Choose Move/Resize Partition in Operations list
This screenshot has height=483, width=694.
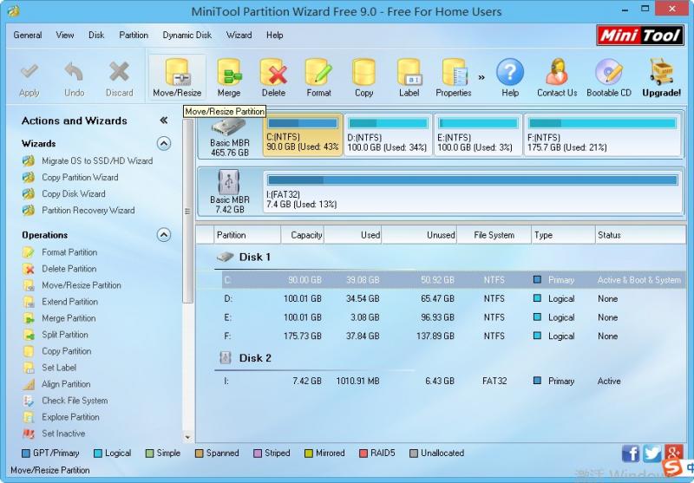click(72, 285)
